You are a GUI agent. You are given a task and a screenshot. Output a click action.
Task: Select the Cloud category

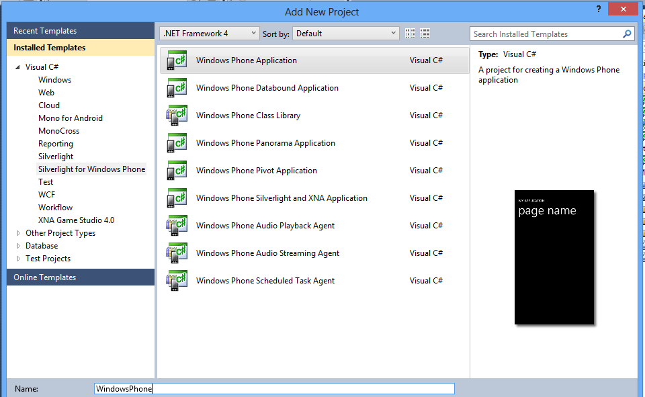pyautogui.click(x=49, y=105)
